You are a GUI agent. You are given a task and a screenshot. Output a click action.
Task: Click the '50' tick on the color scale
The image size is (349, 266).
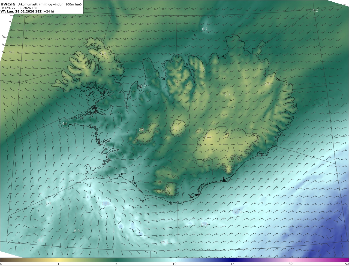347,264
